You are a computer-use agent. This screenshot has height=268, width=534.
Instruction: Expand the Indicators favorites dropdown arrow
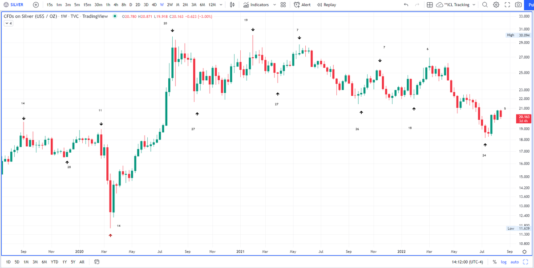[x=274, y=5]
